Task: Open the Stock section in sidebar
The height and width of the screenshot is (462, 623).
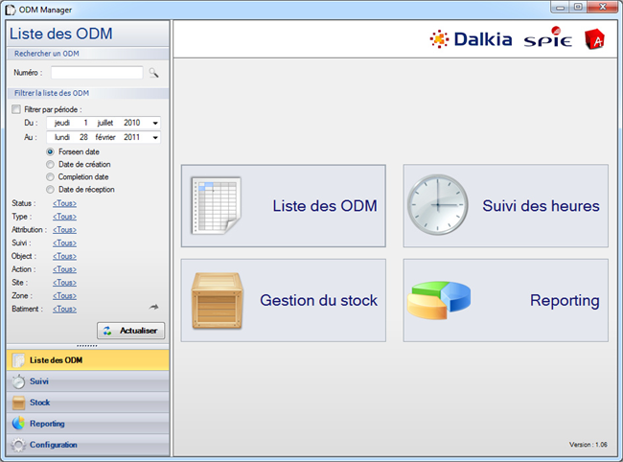Action: (38, 403)
